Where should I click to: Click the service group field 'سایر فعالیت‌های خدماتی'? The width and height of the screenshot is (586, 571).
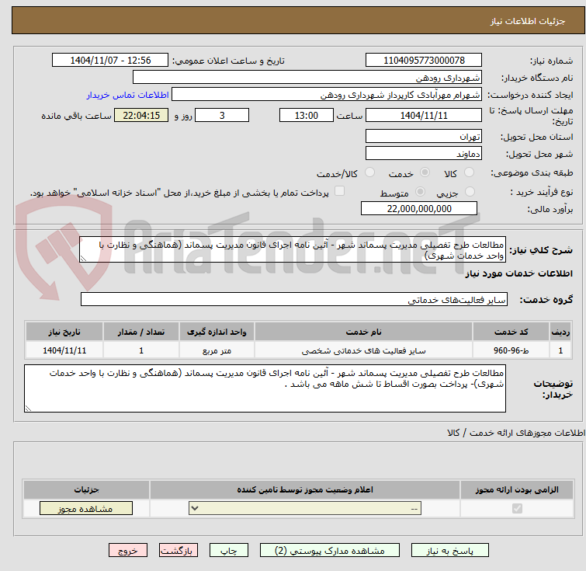(x=294, y=299)
